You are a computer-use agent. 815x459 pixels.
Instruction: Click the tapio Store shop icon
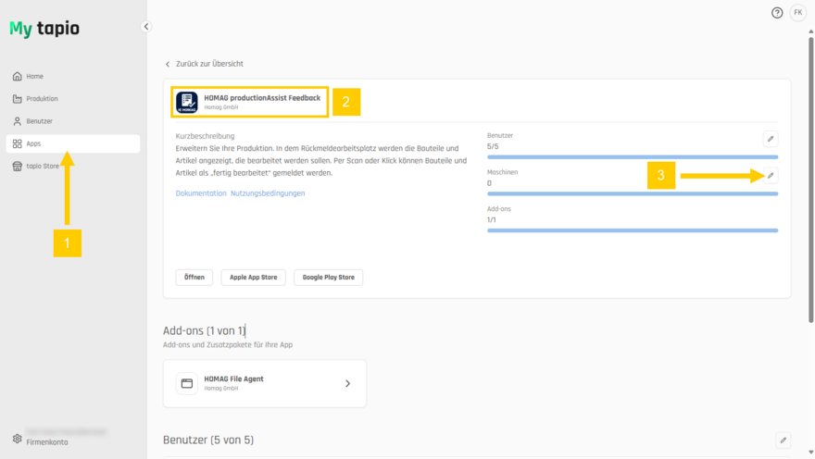18,167
